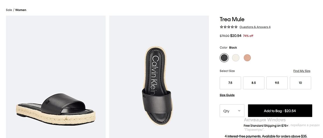The height and width of the screenshot is (138, 323).
Task: Select size 7.5
Action: point(230,83)
